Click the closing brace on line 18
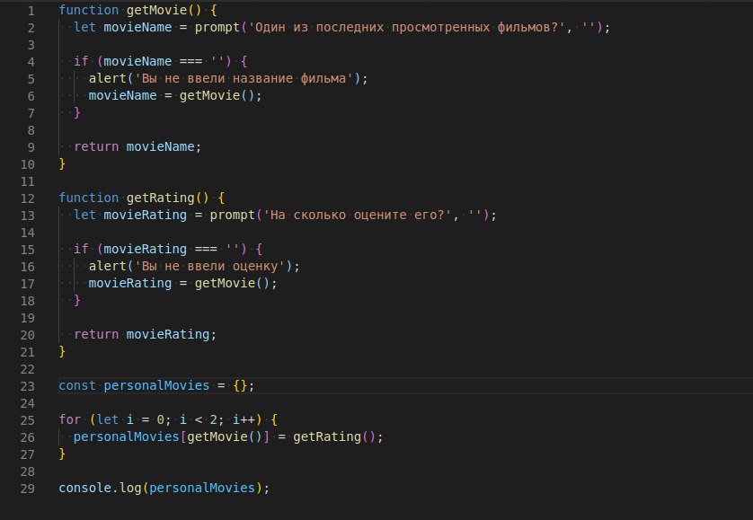 point(77,300)
